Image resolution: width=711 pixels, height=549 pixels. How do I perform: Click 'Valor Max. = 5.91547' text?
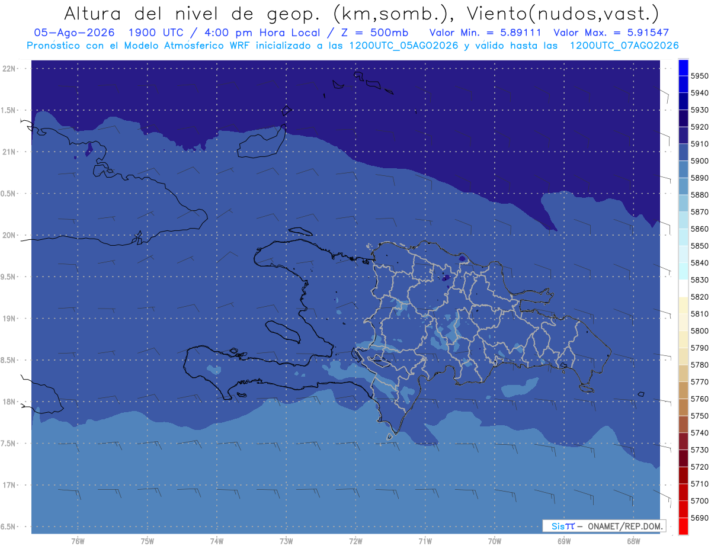coord(611,33)
